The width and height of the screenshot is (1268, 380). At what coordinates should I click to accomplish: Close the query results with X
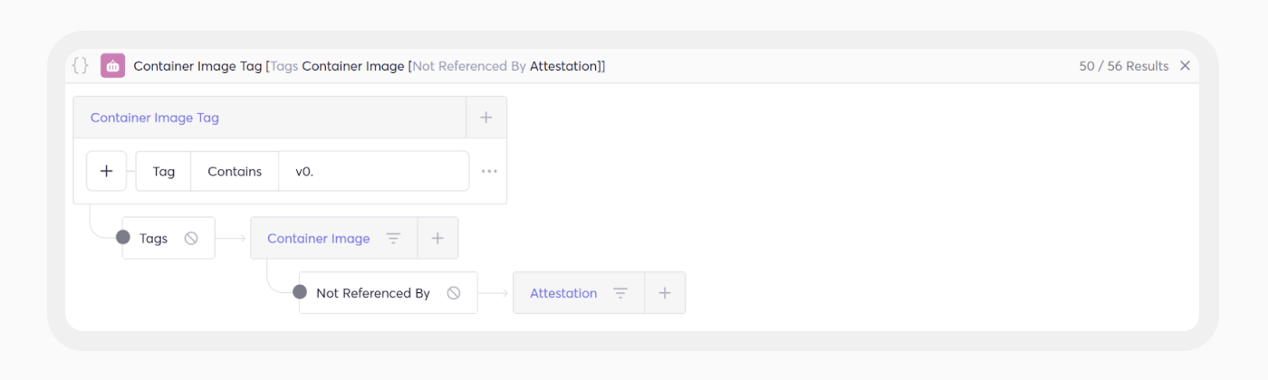(x=1185, y=66)
